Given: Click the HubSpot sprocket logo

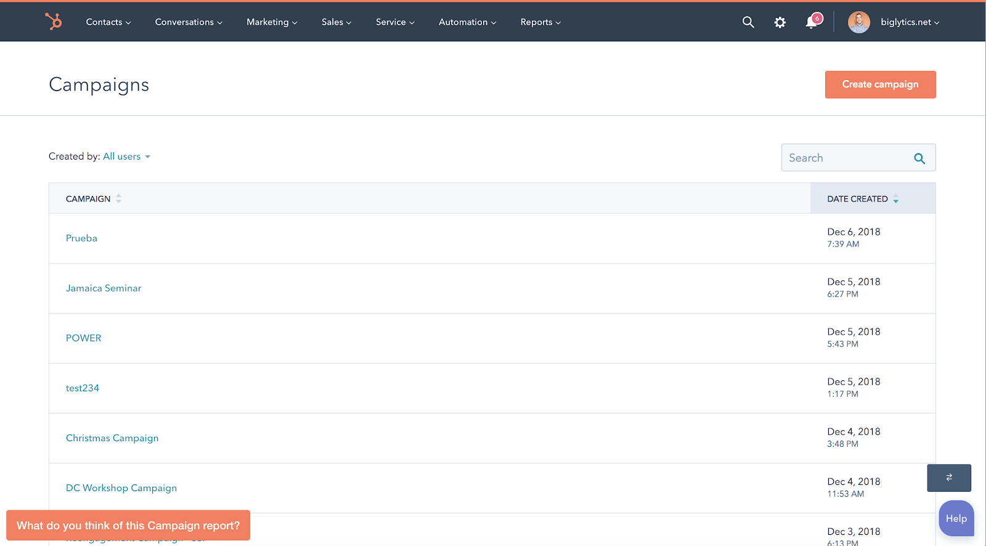Looking at the screenshot, I should [54, 22].
